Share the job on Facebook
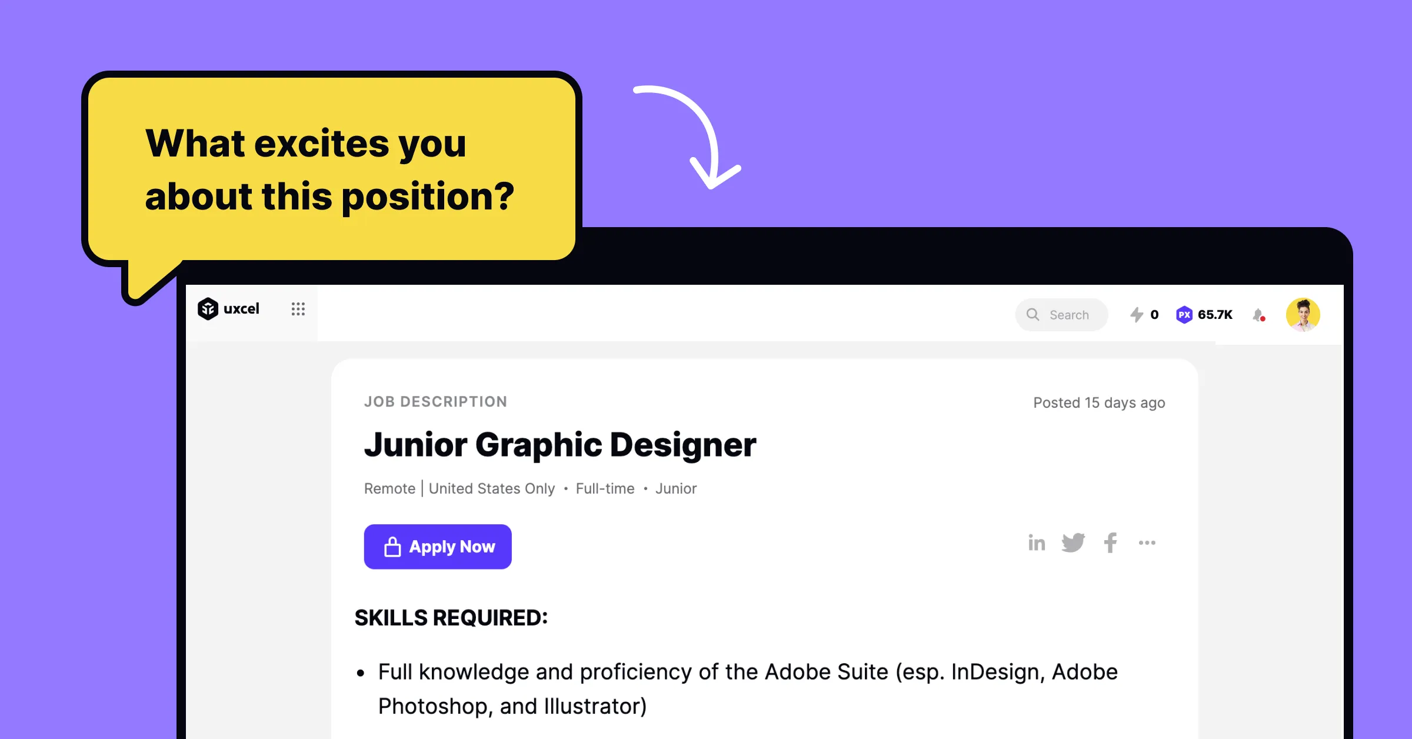The width and height of the screenshot is (1412, 739). [1110, 542]
